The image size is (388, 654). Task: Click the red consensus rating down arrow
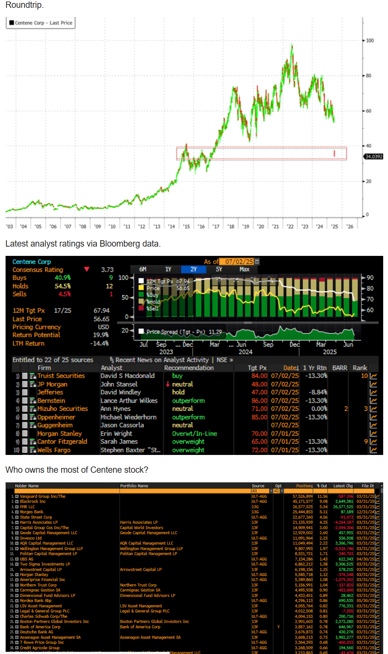87,269
